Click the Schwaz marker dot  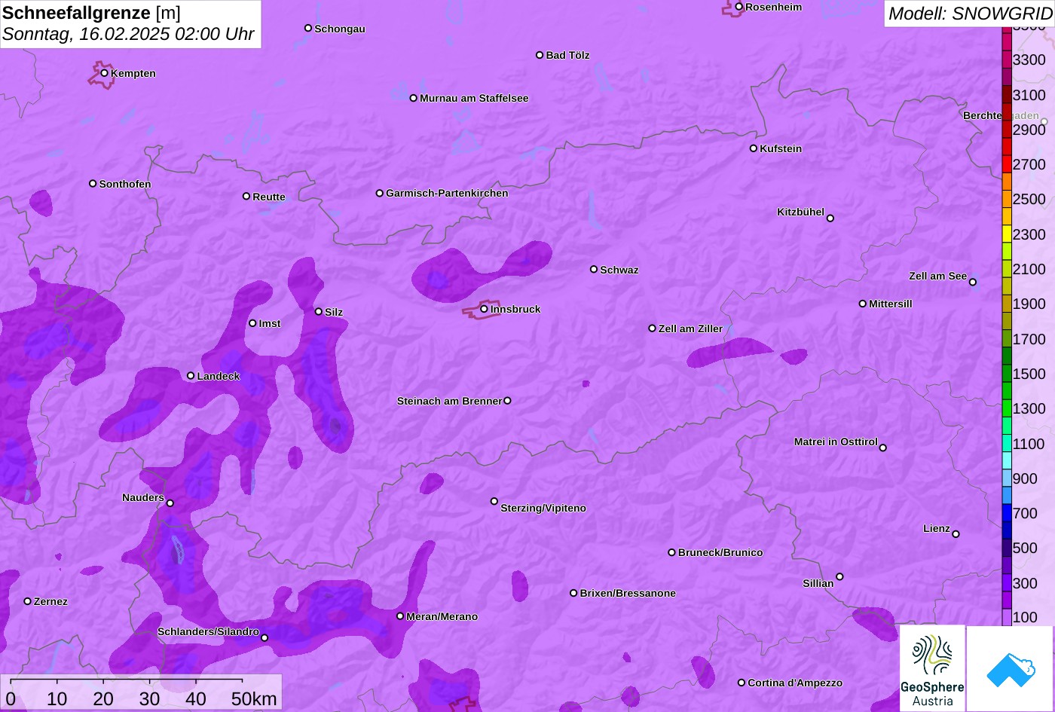coord(594,269)
